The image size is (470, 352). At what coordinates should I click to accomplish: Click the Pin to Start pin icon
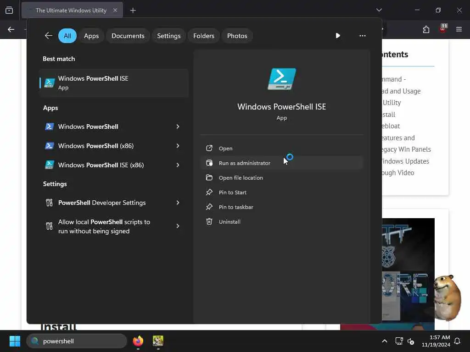209,192
